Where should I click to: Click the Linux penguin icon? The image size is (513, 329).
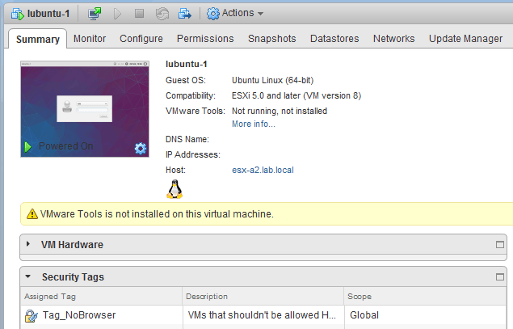[x=174, y=189]
